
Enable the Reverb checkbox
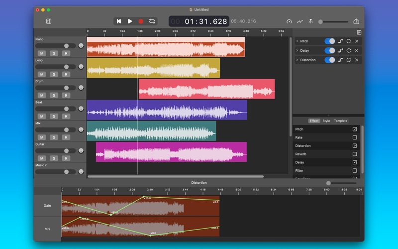pos(355,154)
